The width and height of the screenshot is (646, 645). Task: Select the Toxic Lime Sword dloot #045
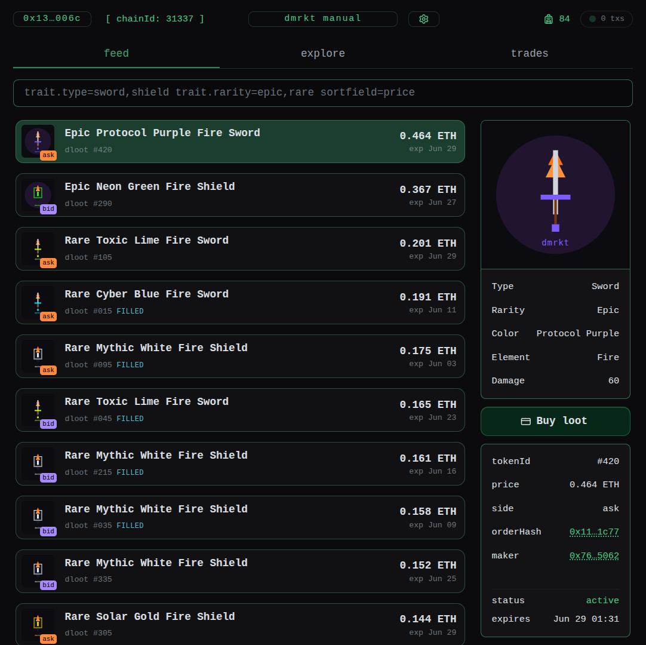click(240, 410)
